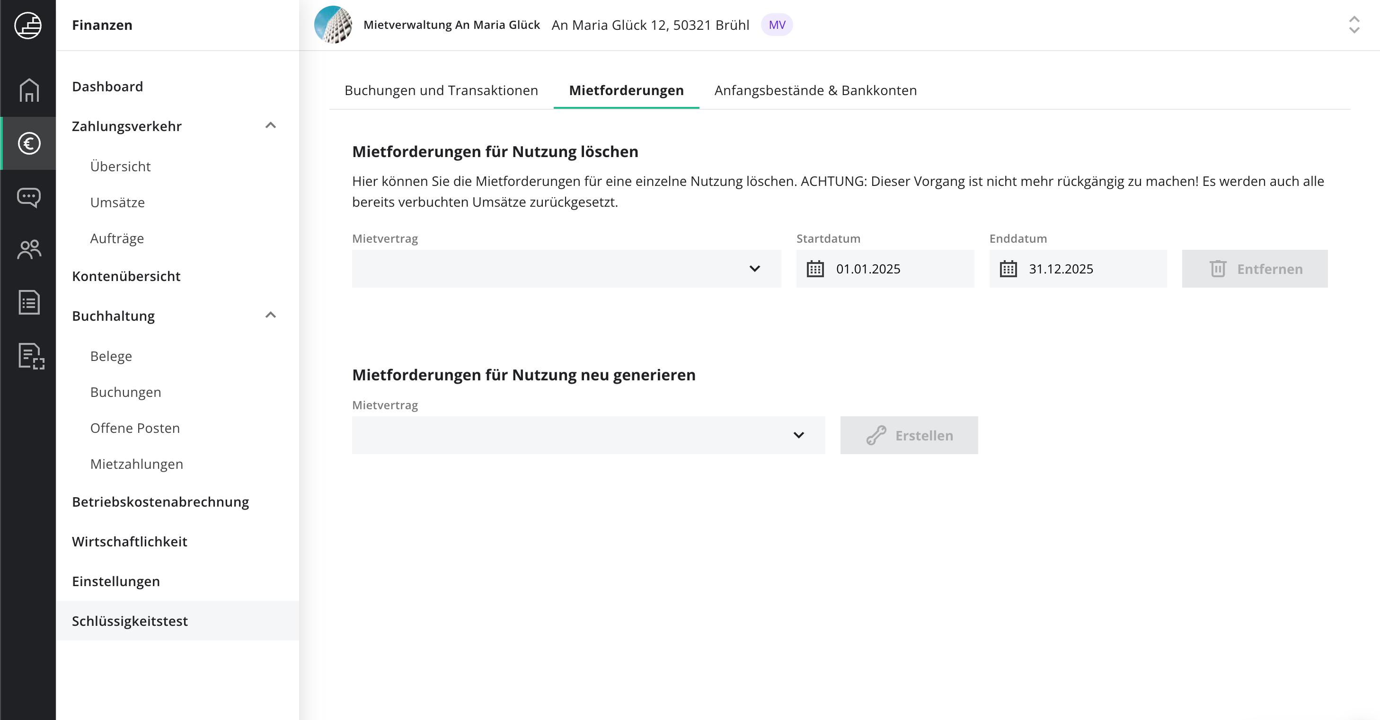This screenshot has height=720, width=1380.
Task: Open the house (properties) icon in the sidebar
Action: pos(29,90)
